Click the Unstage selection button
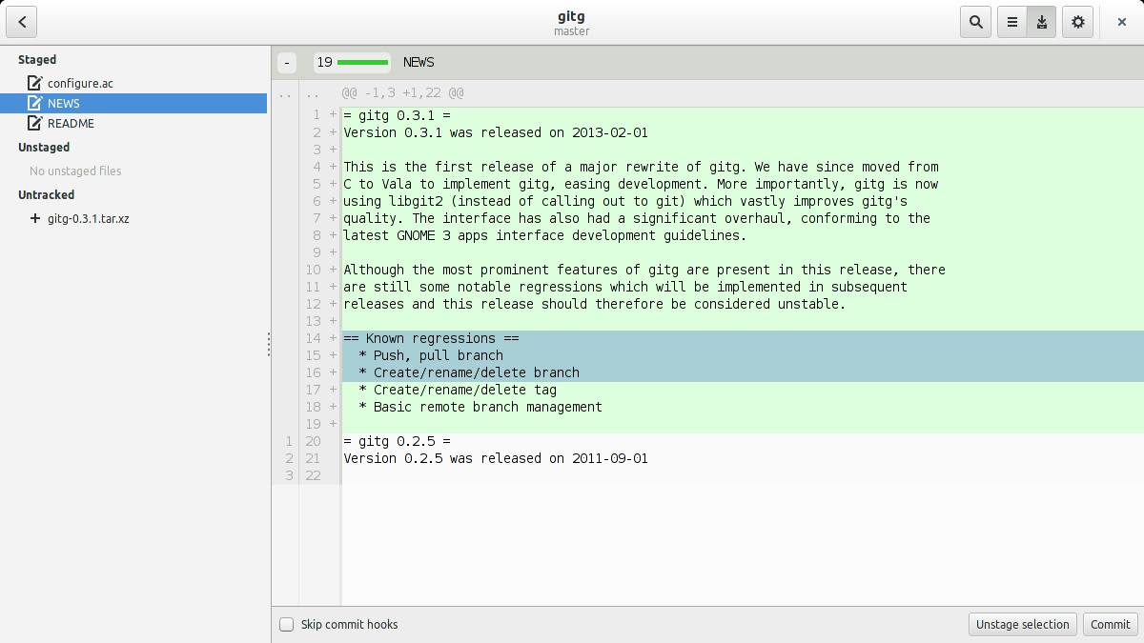 click(1023, 625)
